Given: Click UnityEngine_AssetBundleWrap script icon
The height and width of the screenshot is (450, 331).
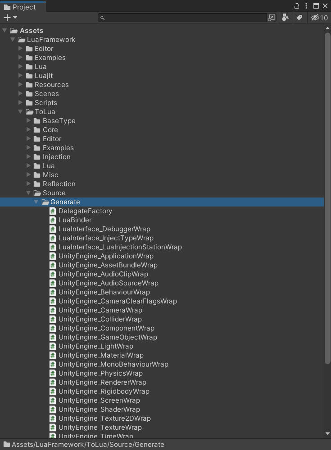Looking at the screenshot, I should point(53,265).
